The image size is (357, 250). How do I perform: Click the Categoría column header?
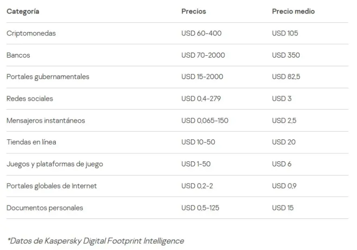click(x=23, y=12)
